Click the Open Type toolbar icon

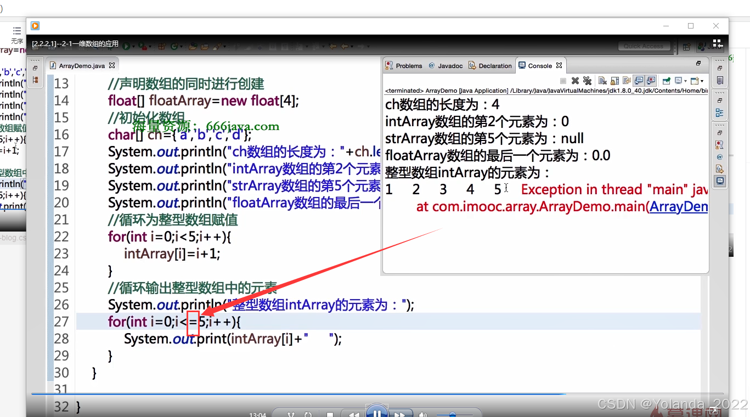[193, 47]
